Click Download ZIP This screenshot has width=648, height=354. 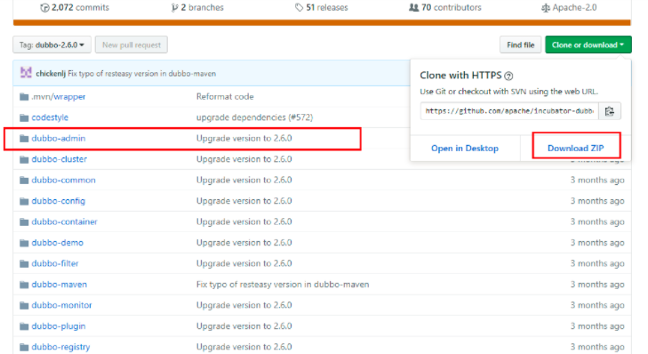click(576, 148)
